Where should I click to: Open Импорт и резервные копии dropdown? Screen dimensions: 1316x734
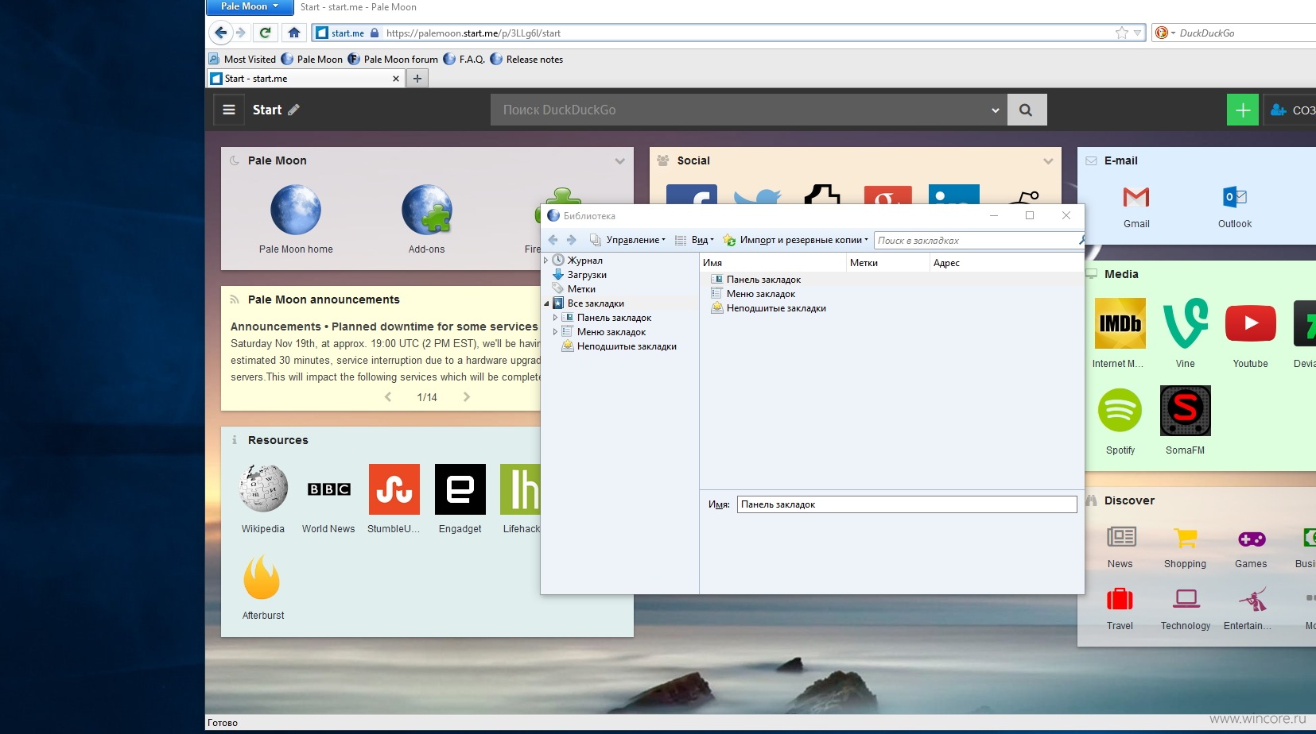click(x=795, y=240)
